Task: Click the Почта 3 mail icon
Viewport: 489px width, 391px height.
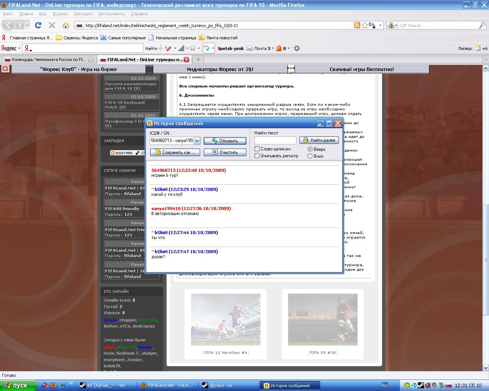Action: click(x=249, y=48)
